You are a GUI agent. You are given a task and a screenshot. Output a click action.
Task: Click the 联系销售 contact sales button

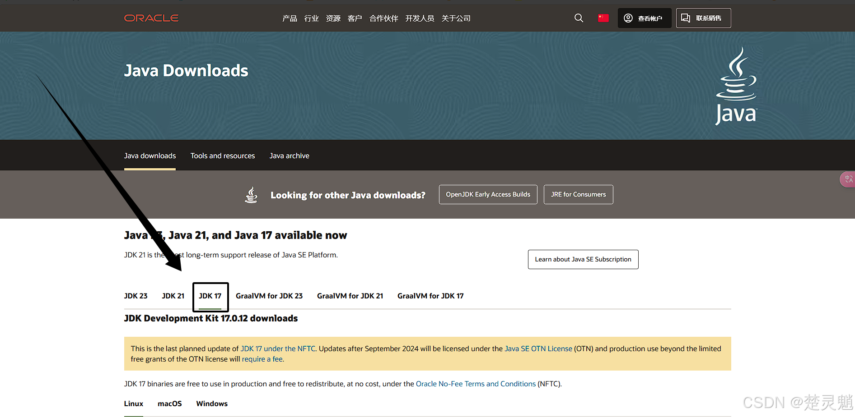[x=703, y=18]
